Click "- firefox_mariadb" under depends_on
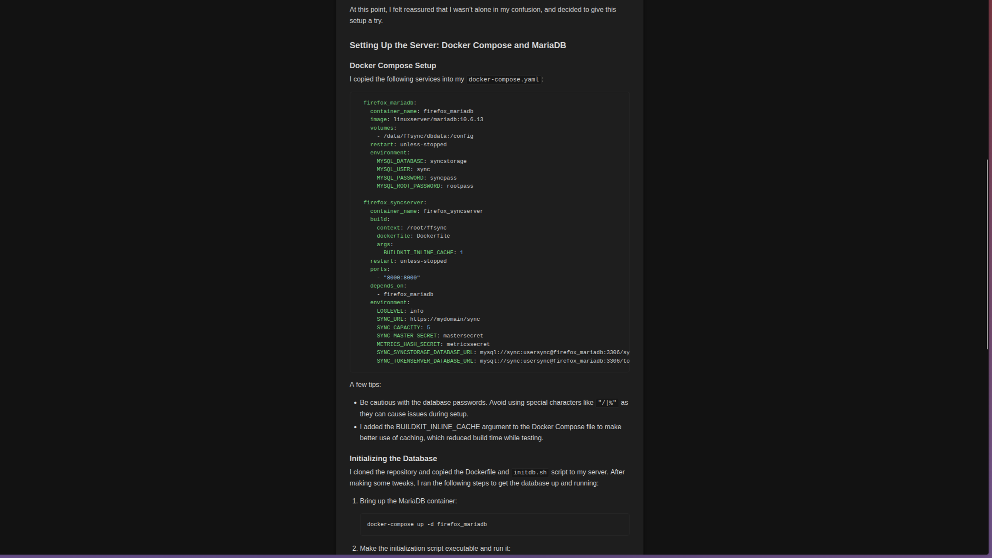The image size is (992, 558). tap(405, 294)
